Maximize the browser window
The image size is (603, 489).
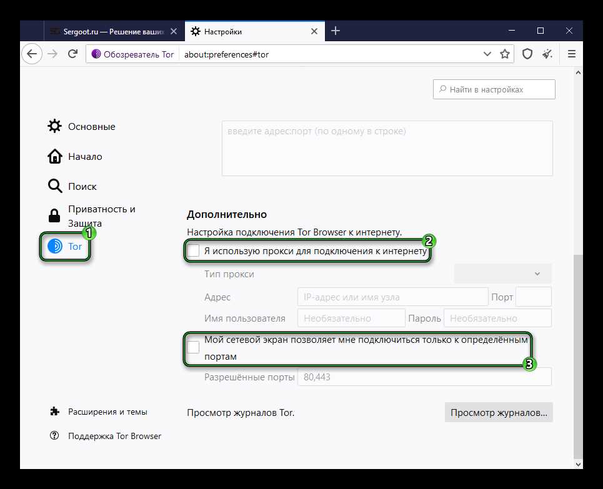click(541, 31)
